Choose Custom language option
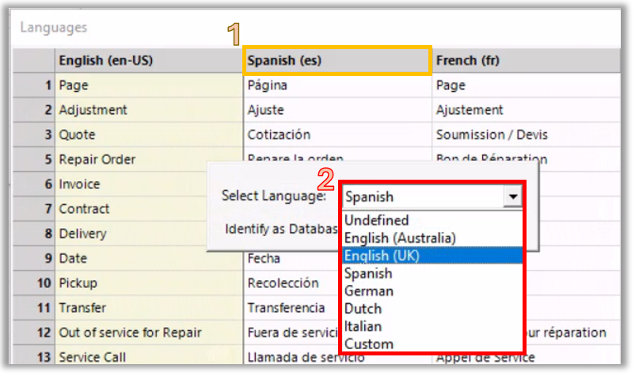 pyautogui.click(x=368, y=344)
